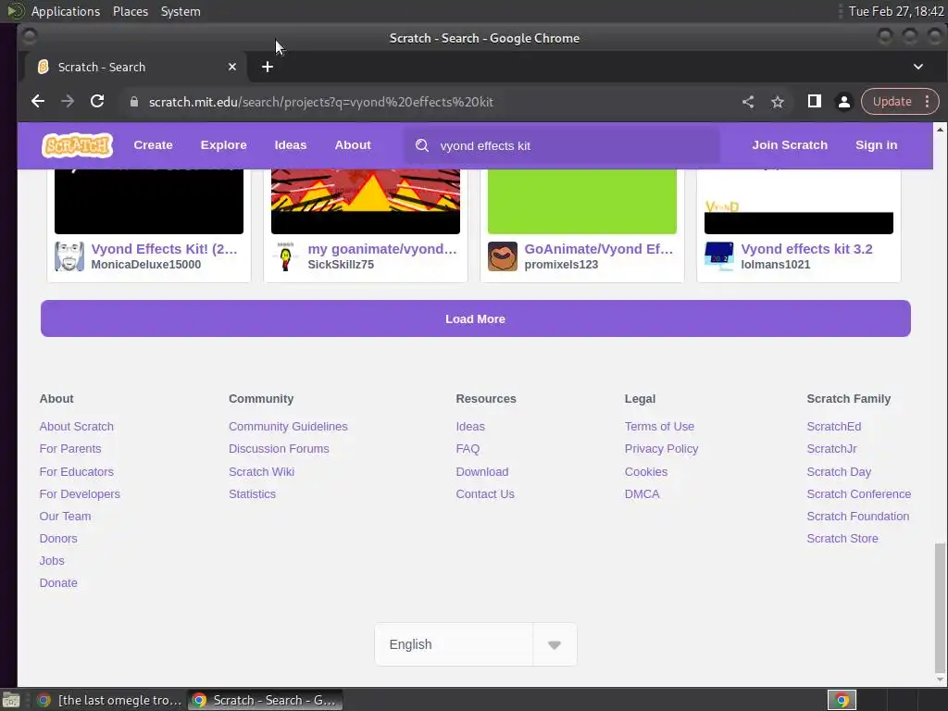
Task: Click the share page icon in address bar
Action: coord(748,102)
